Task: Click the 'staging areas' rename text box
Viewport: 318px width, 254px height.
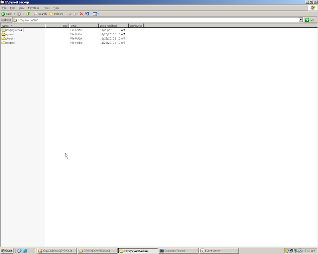Action: pos(14,30)
